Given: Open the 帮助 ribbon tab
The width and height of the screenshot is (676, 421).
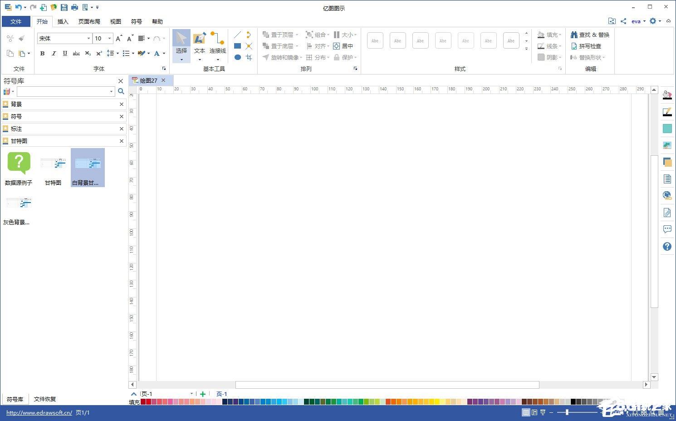Looking at the screenshot, I should click(157, 21).
